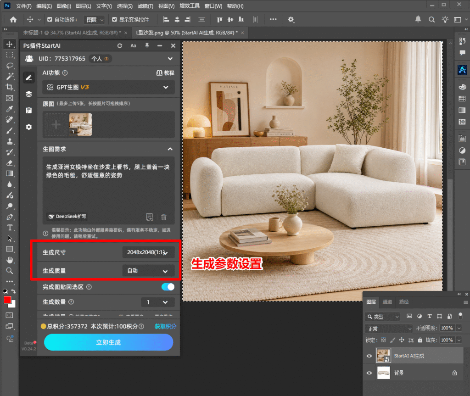470x396 pixels.
Task: Open the GPT生图 V3 function dropdown
Action: [x=108, y=87]
